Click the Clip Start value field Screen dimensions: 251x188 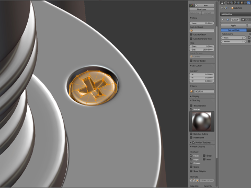click(202, 46)
